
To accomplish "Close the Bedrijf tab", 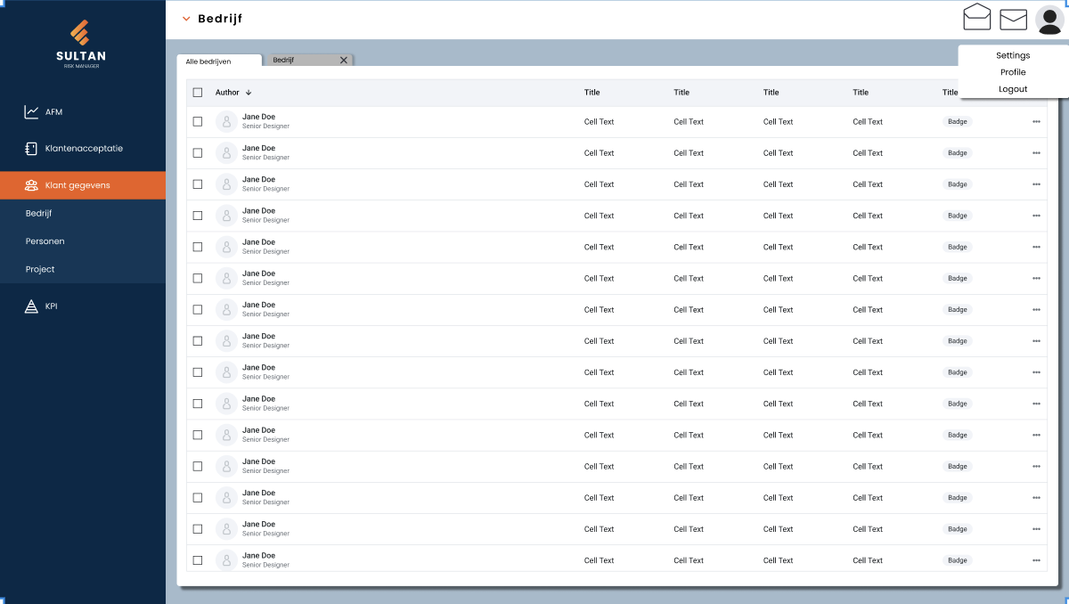I will [344, 61].
